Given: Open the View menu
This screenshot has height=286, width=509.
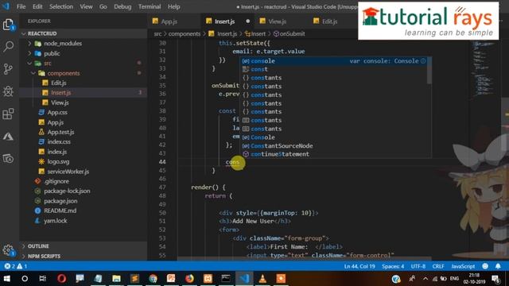Looking at the screenshot, I should (x=87, y=6).
